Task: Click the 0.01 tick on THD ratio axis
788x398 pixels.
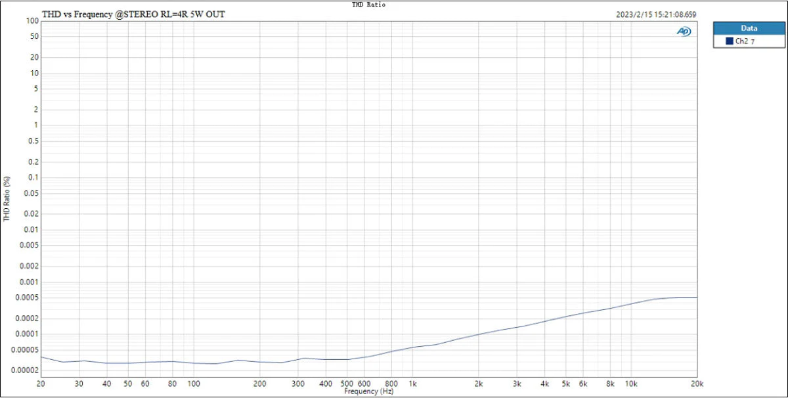Action: coord(32,229)
